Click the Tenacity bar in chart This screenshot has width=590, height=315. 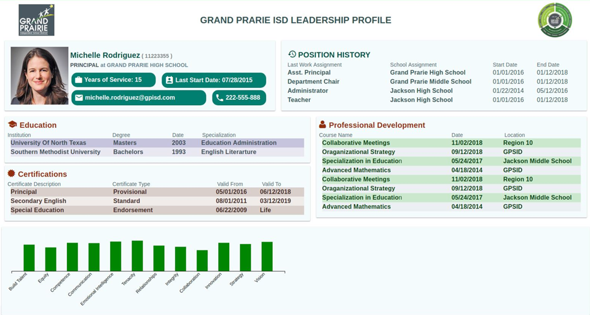[137, 256]
